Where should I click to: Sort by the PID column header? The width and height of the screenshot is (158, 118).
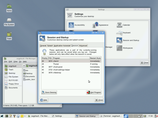pyautogui.click(x=50, y=58)
